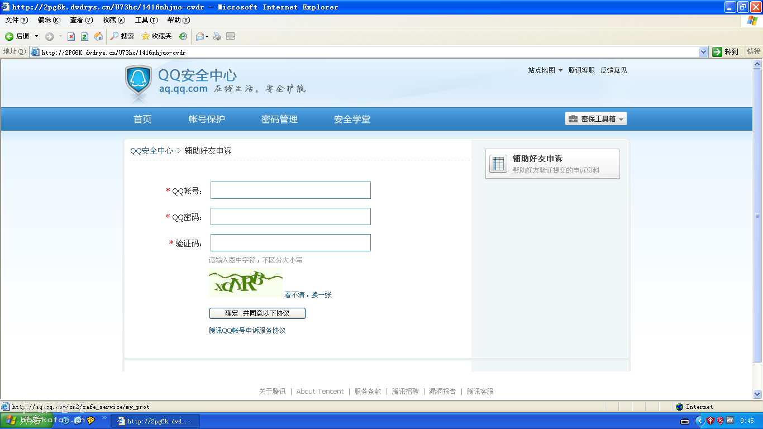Open the About Tencent footer link
763x429 pixels.
point(320,392)
